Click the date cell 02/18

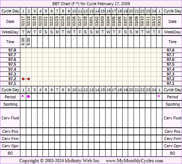point(29,21)
